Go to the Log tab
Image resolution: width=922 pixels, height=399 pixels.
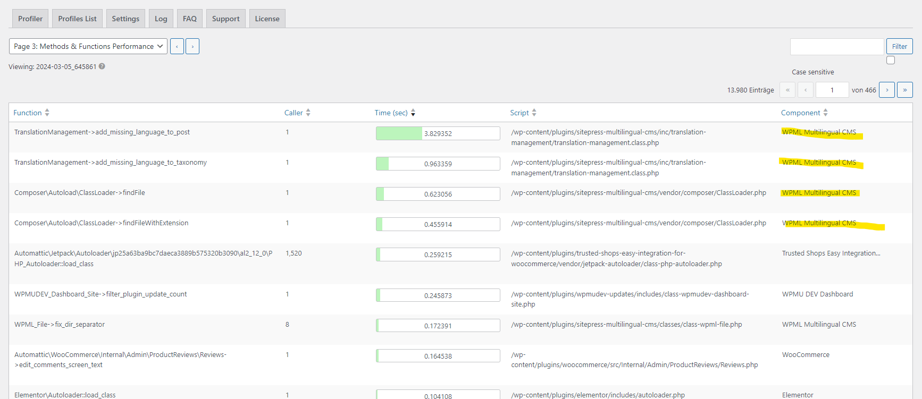click(161, 19)
